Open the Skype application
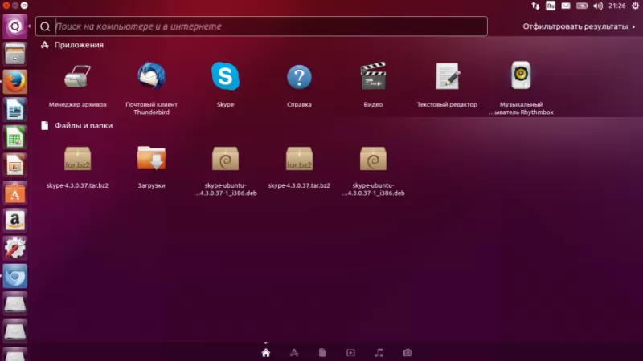Viewport: 643px width, 361px height. click(225, 84)
